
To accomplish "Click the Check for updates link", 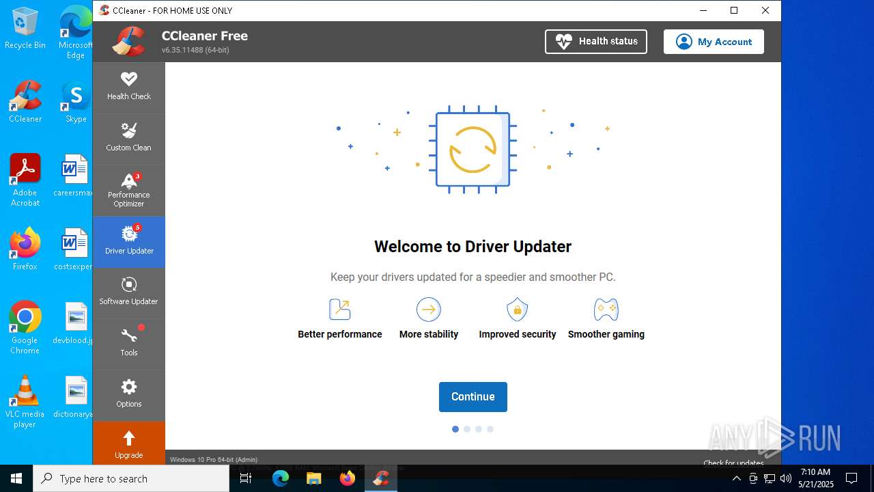I will 733,463.
